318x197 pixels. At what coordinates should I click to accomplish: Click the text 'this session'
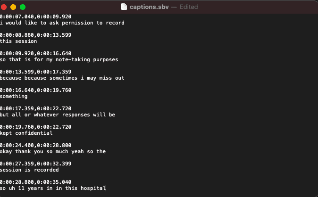tap(18, 41)
